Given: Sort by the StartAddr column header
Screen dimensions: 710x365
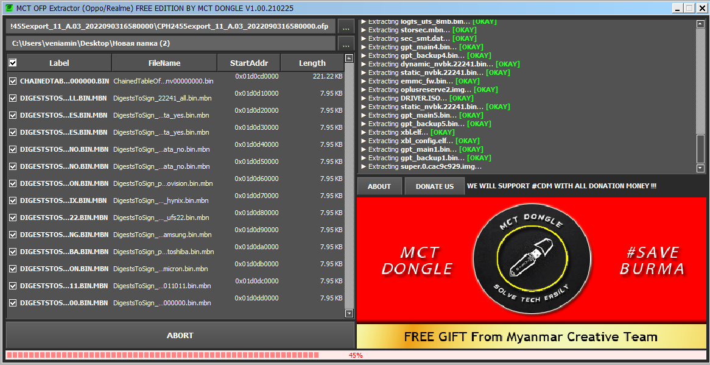Looking at the screenshot, I should (249, 63).
